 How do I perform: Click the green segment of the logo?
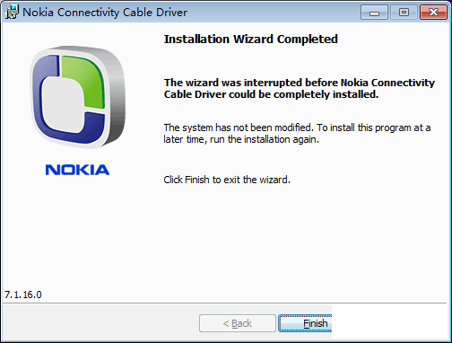point(84,82)
